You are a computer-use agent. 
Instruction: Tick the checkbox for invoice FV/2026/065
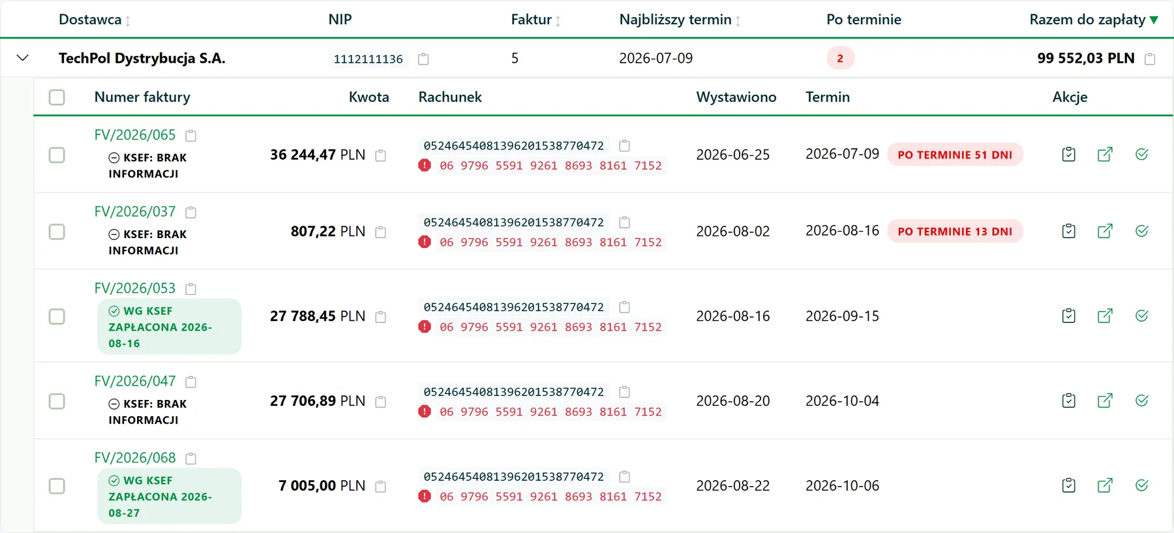coord(57,155)
